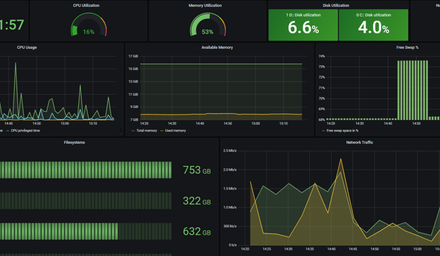
Task: Click the tall yellow peak in Network Traffic
Action: click(x=341, y=160)
